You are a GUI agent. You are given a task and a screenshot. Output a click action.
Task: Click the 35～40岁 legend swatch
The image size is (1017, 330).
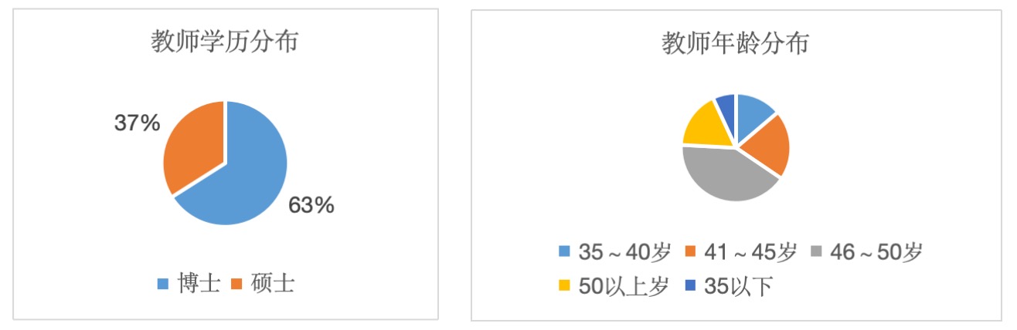[x=563, y=252]
